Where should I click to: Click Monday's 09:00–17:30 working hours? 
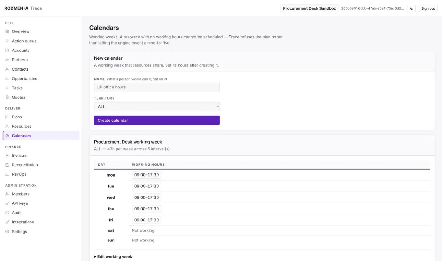(x=147, y=175)
